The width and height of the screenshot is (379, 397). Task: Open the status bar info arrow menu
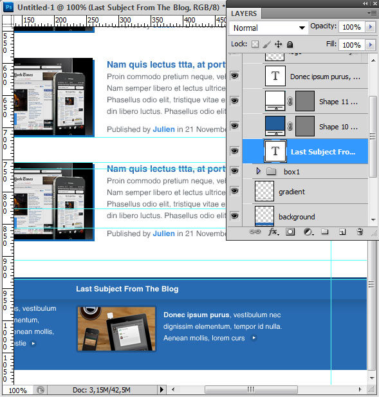click(162, 389)
